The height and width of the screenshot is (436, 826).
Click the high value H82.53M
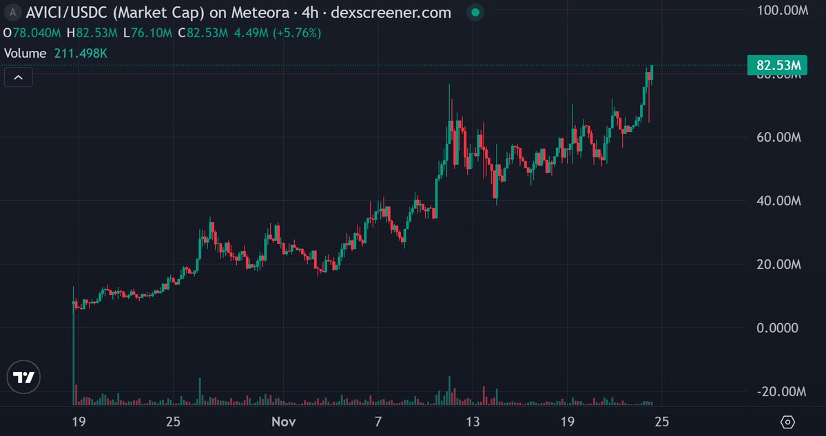pyautogui.click(x=92, y=33)
